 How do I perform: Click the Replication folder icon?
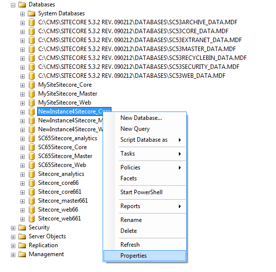point(22,245)
